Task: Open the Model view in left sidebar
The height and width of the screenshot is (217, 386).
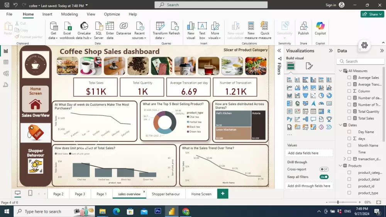Action: [x=6, y=73]
